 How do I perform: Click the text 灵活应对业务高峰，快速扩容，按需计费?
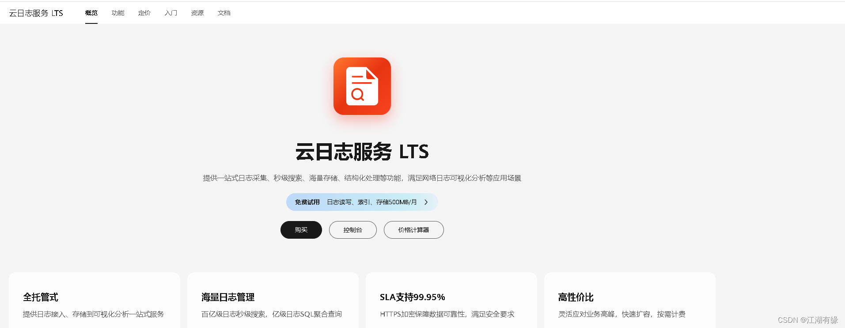pos(622,314)
